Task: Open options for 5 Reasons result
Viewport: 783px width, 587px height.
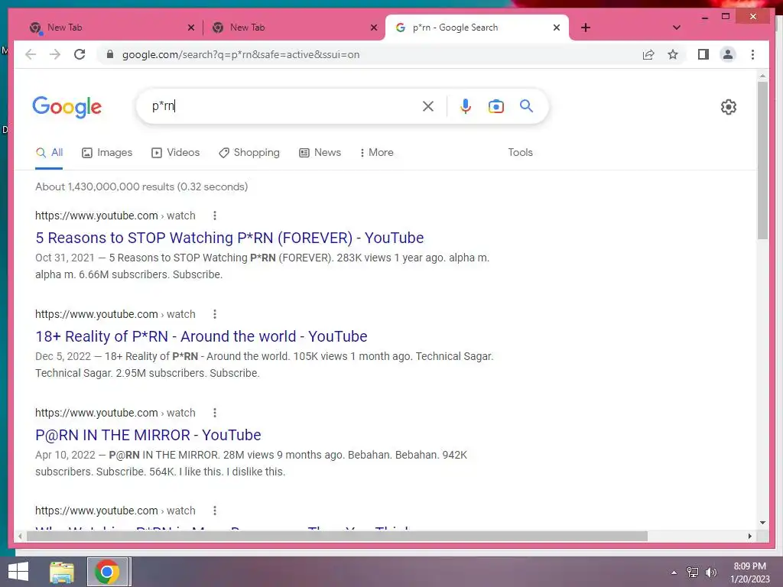Action: (215, 216)
